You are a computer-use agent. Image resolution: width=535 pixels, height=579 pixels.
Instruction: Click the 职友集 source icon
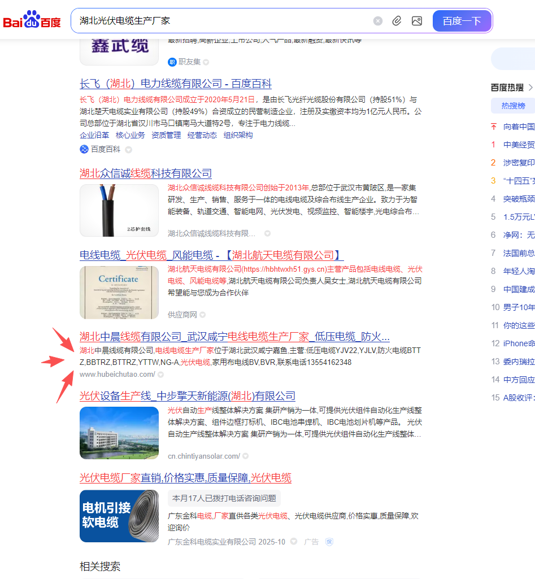pyautogui.click(x=172, y=62)
